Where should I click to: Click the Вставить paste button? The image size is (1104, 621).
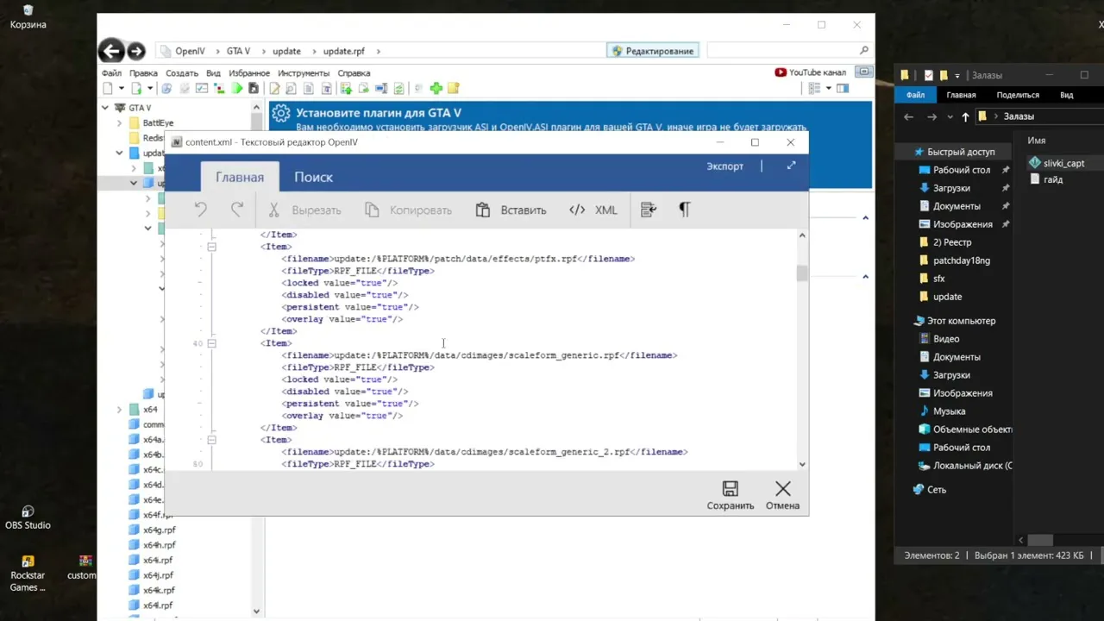click(x=511, y=210)
